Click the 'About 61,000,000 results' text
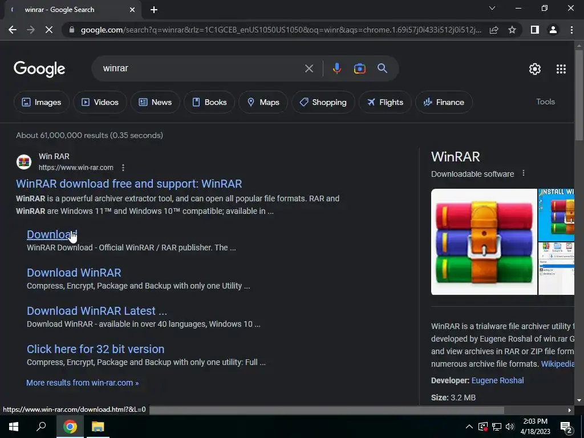 [90, 135]
